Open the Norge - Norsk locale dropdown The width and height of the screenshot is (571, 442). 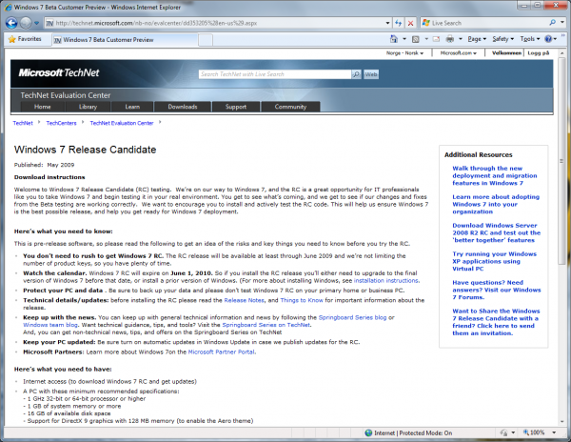[404, 53]
